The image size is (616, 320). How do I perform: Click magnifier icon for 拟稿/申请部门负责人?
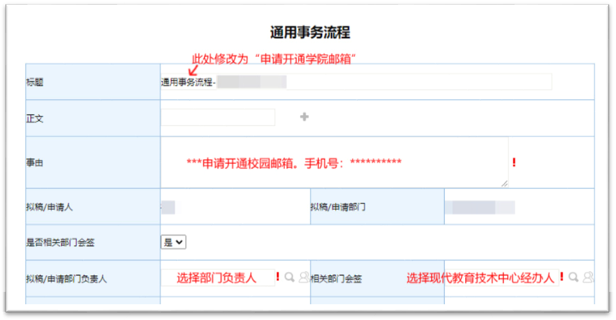(x=289, y=278)
